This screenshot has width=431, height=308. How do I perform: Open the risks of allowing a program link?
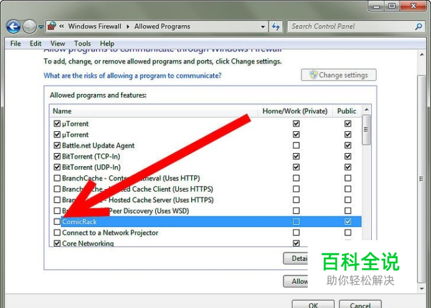(x=133, y=75)
